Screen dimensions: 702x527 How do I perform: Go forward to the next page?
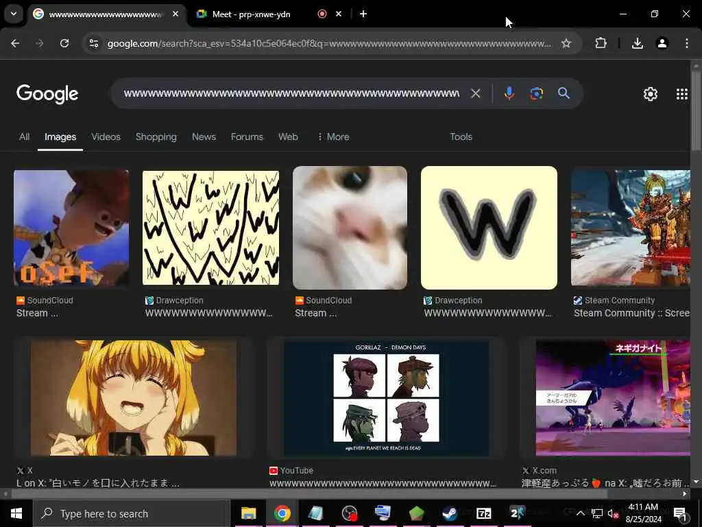pos(40,43)
